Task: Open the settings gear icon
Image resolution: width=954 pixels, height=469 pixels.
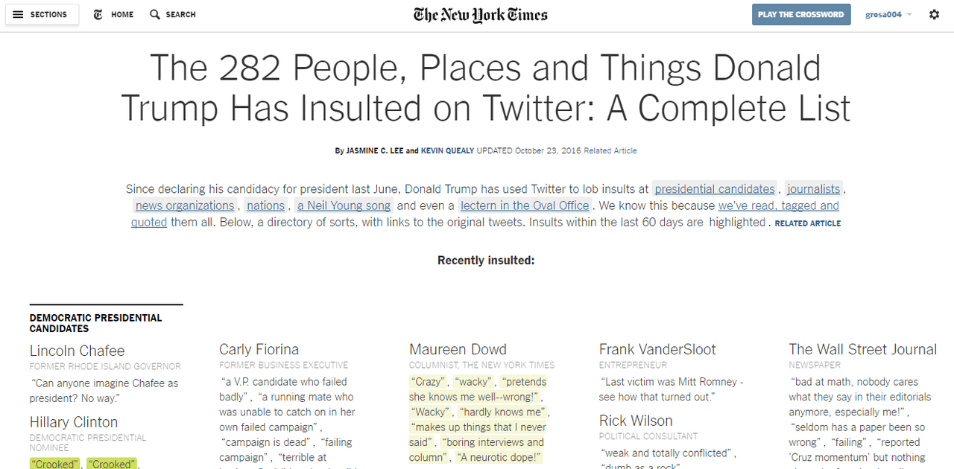Action: tap(934, 15)
